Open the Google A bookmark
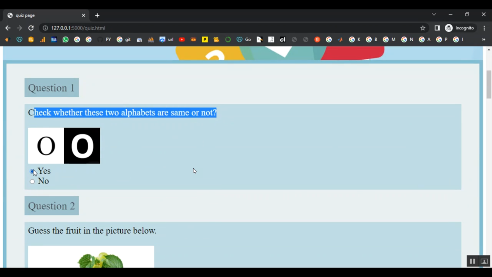The height and width of the screenshot is (277, 492). [x=425, y=40]
